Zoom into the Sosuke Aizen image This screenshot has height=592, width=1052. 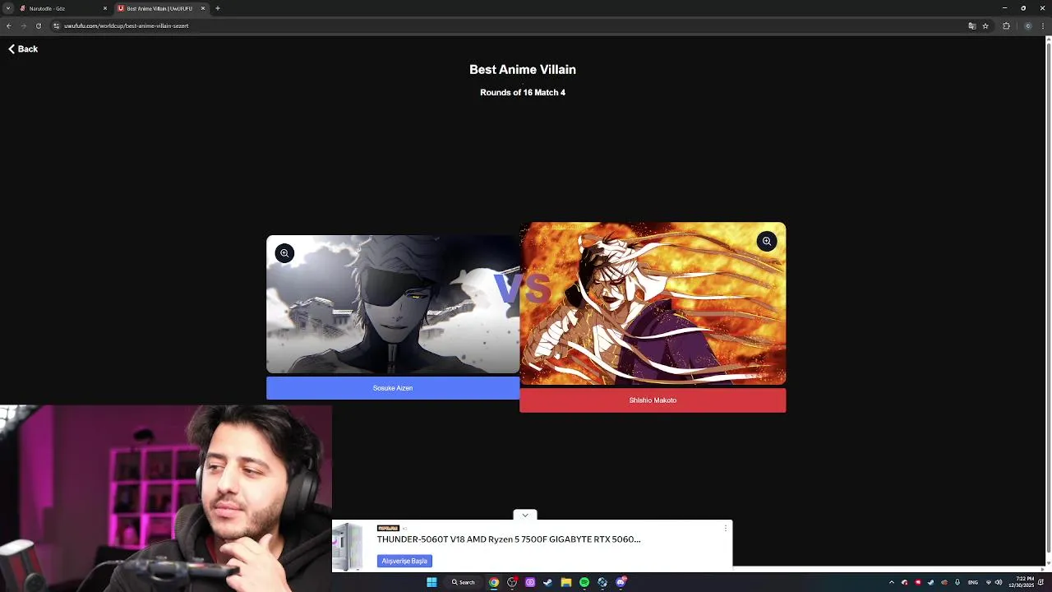284,253
